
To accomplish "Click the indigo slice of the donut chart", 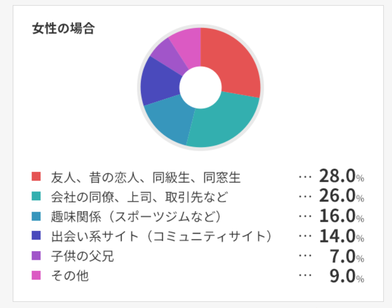I will point(159,81).
